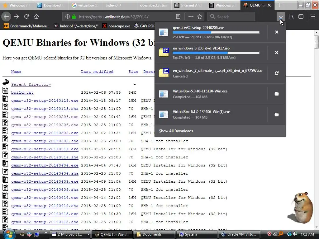319x239 pixels.
Task: Open the noescape.exe bookmark
Action: [x=117, y=26]
